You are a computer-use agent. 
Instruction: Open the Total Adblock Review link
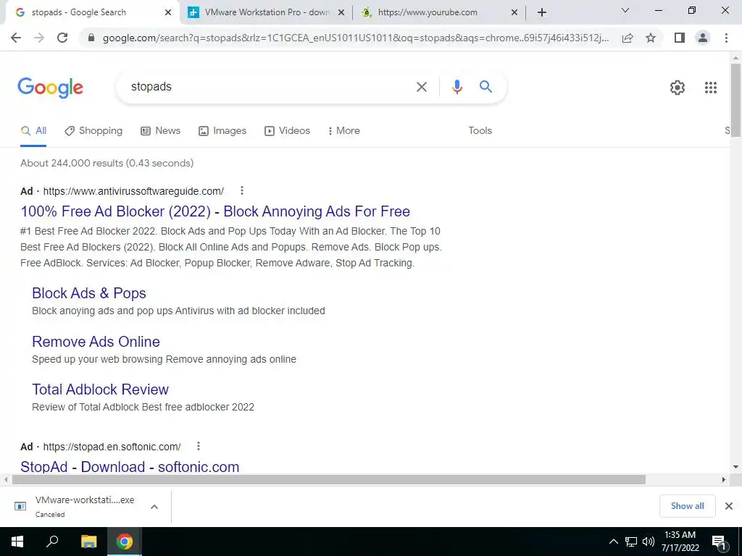coord(100,389)
